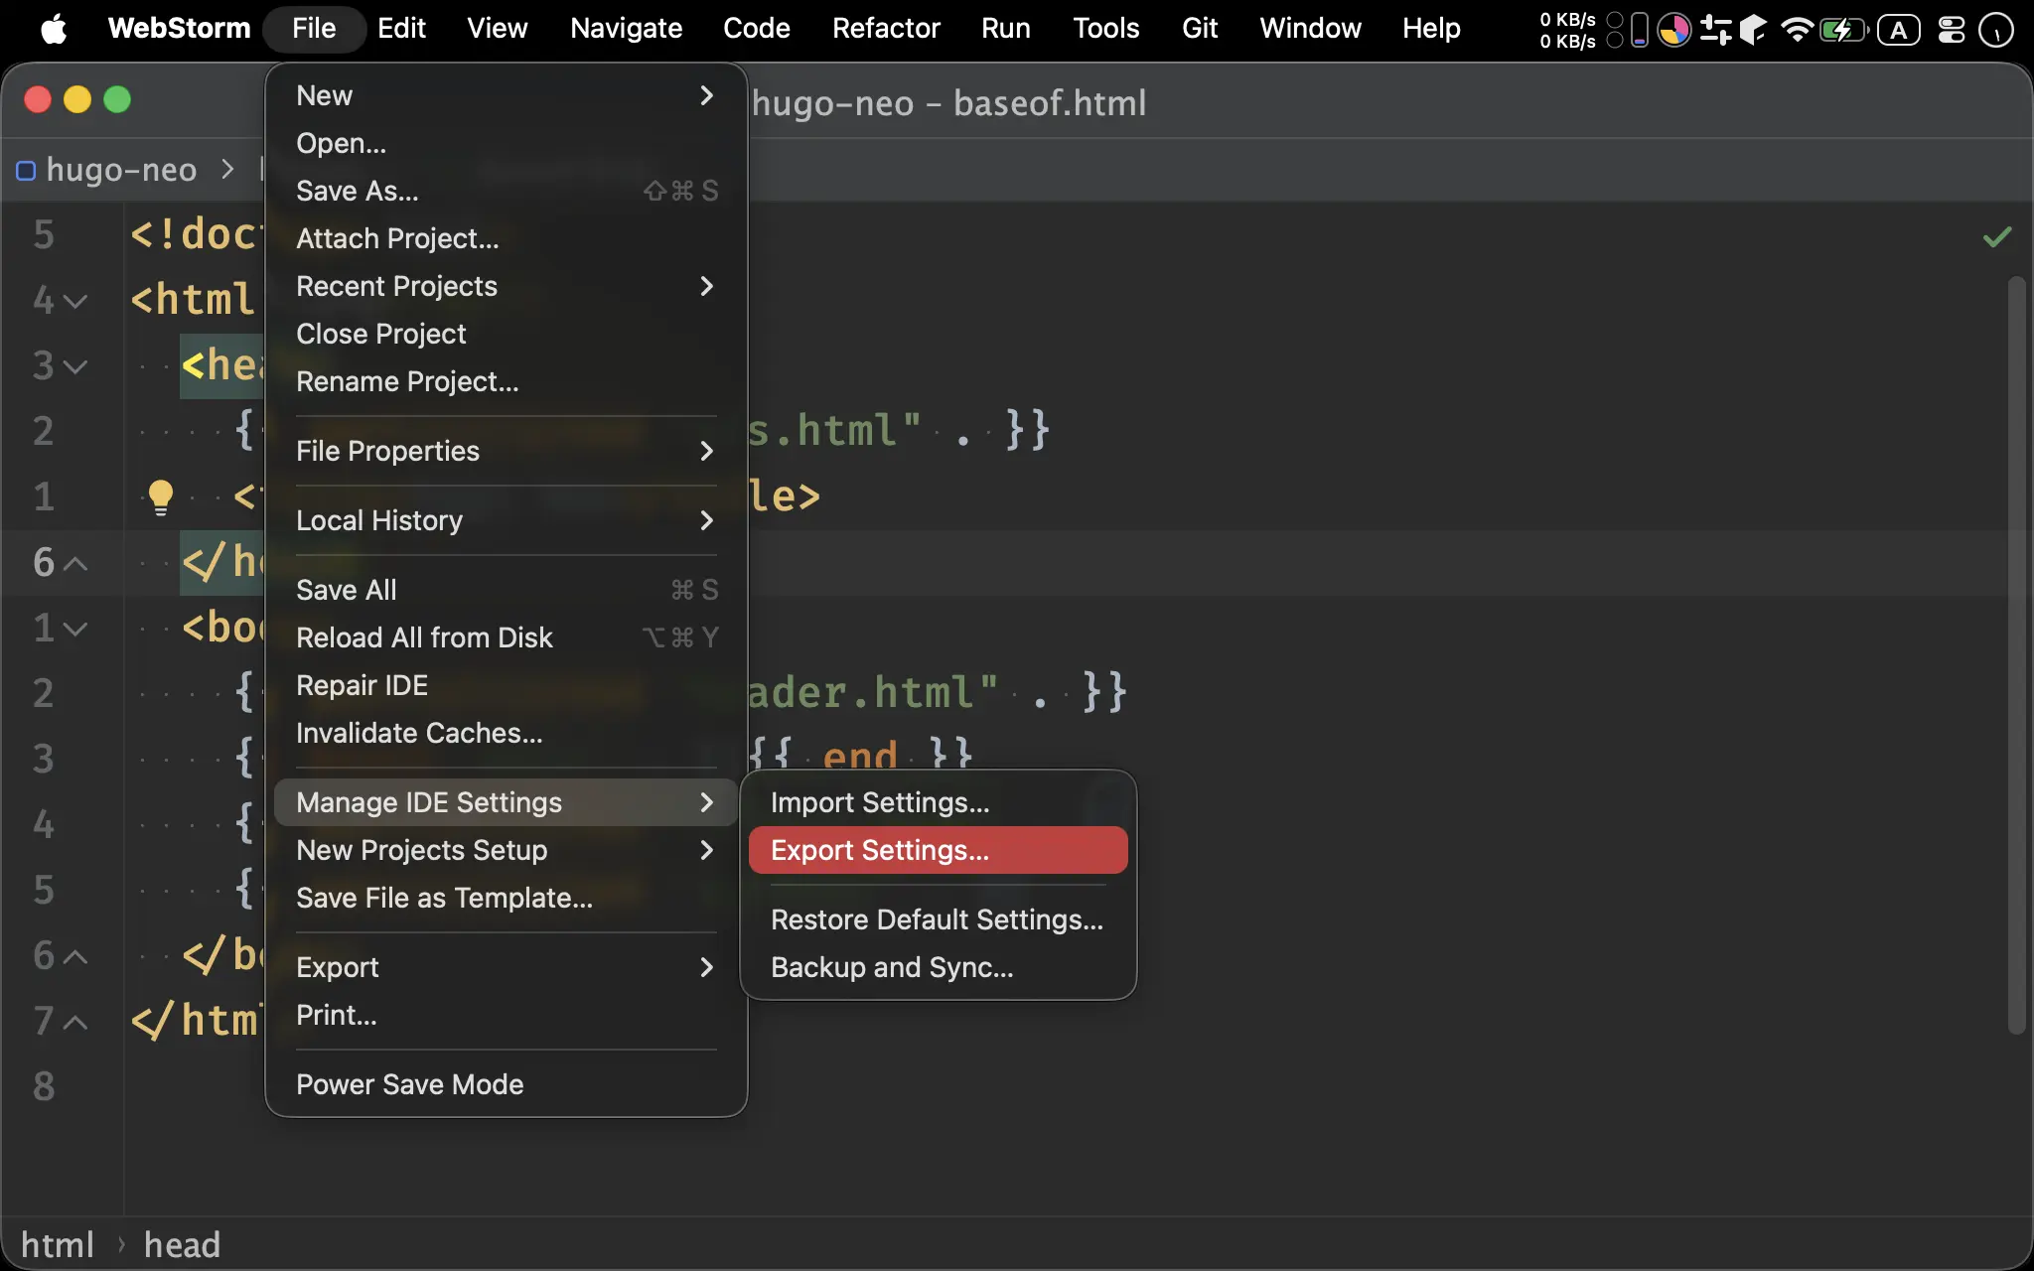Click the green checkmark inspection icon
Image resolution: width=2034 pixels, height=1271 pixels.
click(x=1996, y=236)
